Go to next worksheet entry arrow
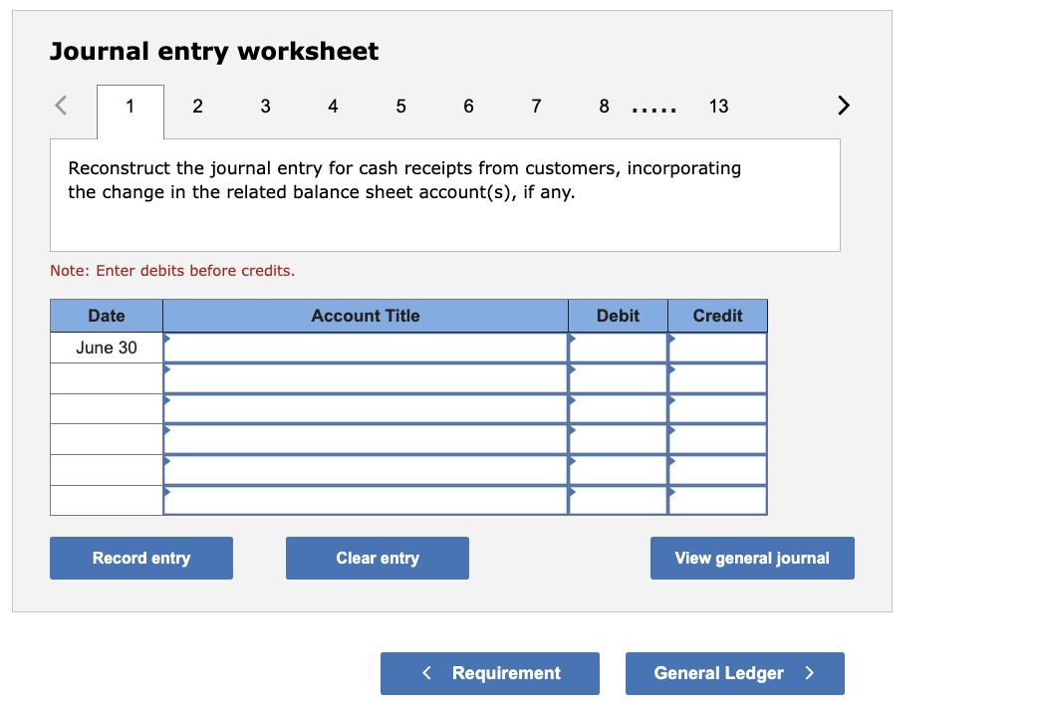The image size is (1040, 709). tap(843, 106)
